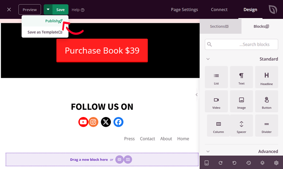Open mobile preview from bottom toolbar
Image resolution: width=283 pixels, height=169 pixels.
pos(207,163)
